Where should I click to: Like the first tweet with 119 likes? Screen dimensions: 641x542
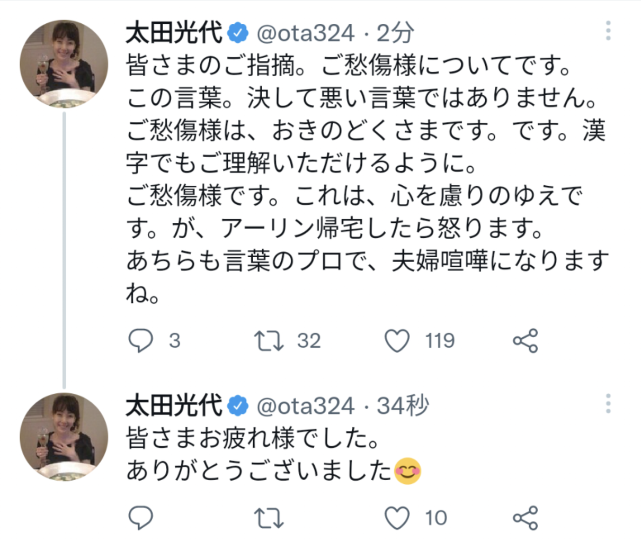click(397, 341)
